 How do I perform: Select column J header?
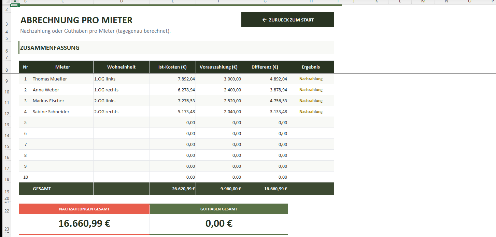(353, 1)
